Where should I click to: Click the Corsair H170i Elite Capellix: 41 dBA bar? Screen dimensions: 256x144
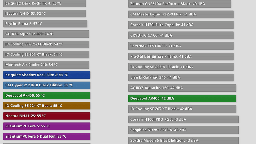coord(181,25)
